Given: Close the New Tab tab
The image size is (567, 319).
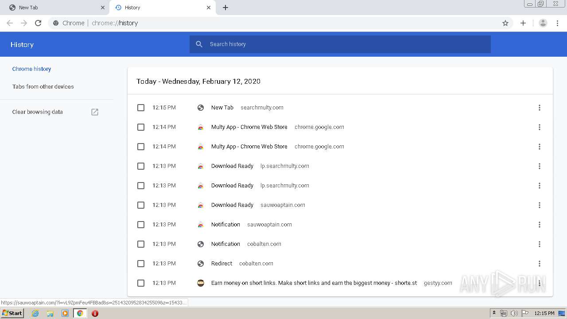Looking at the screenshot, I should pyautogui.click(x=103, y=8).
